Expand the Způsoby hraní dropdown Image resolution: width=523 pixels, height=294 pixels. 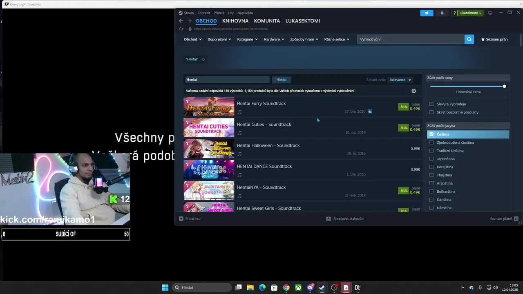coord(304,39)
